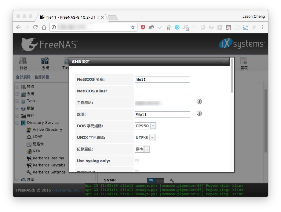Expand the 系統 tree node
This screenshot has height=212, width=281.
pyautogui.click(x=17, y=94)
